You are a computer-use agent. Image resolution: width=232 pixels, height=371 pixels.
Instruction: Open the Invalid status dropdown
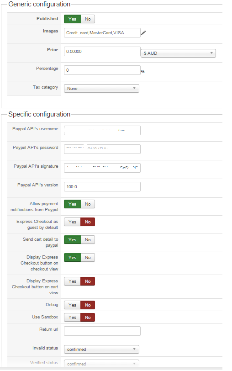(101, 350)
